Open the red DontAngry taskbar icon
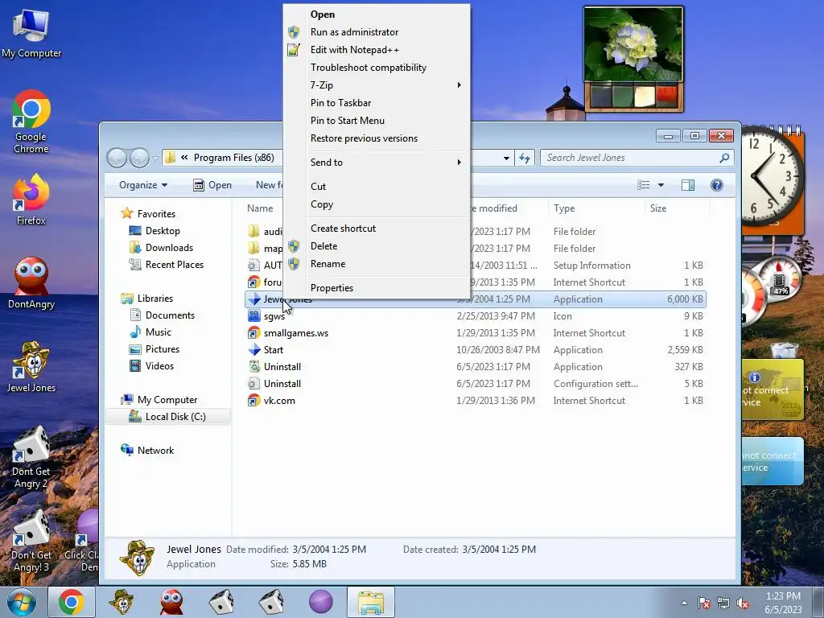Screen dimensions: 824x618 pyautogui.click(x=172, y=602)
